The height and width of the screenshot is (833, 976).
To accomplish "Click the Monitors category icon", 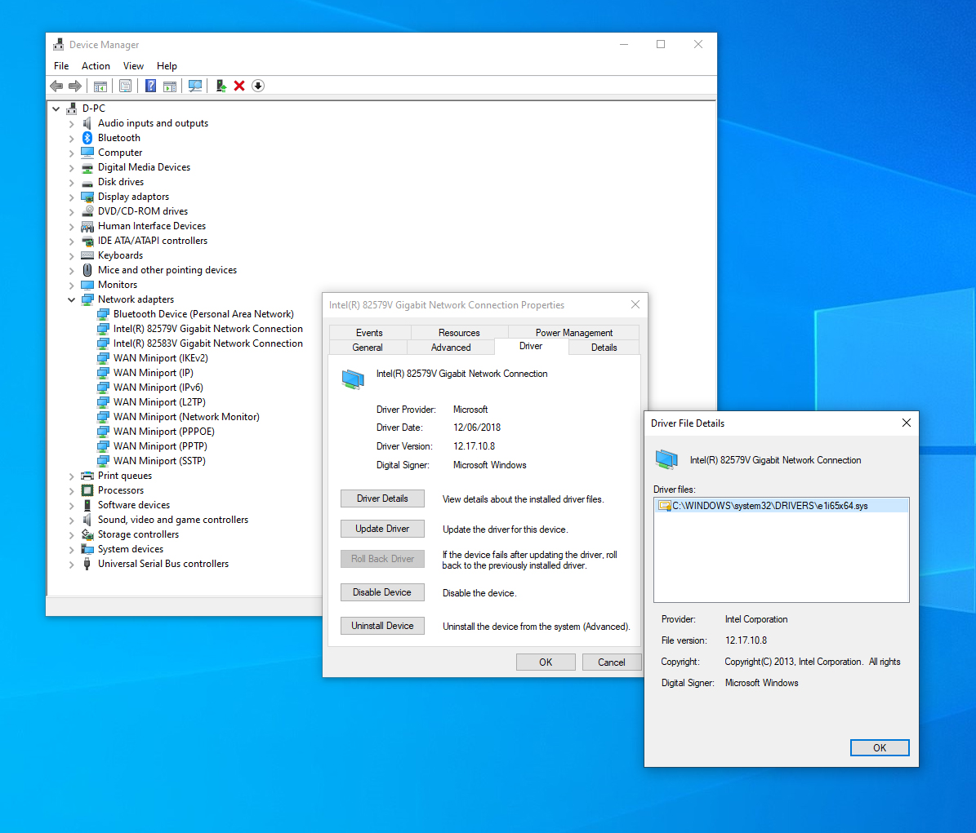I will click(87, 285).
